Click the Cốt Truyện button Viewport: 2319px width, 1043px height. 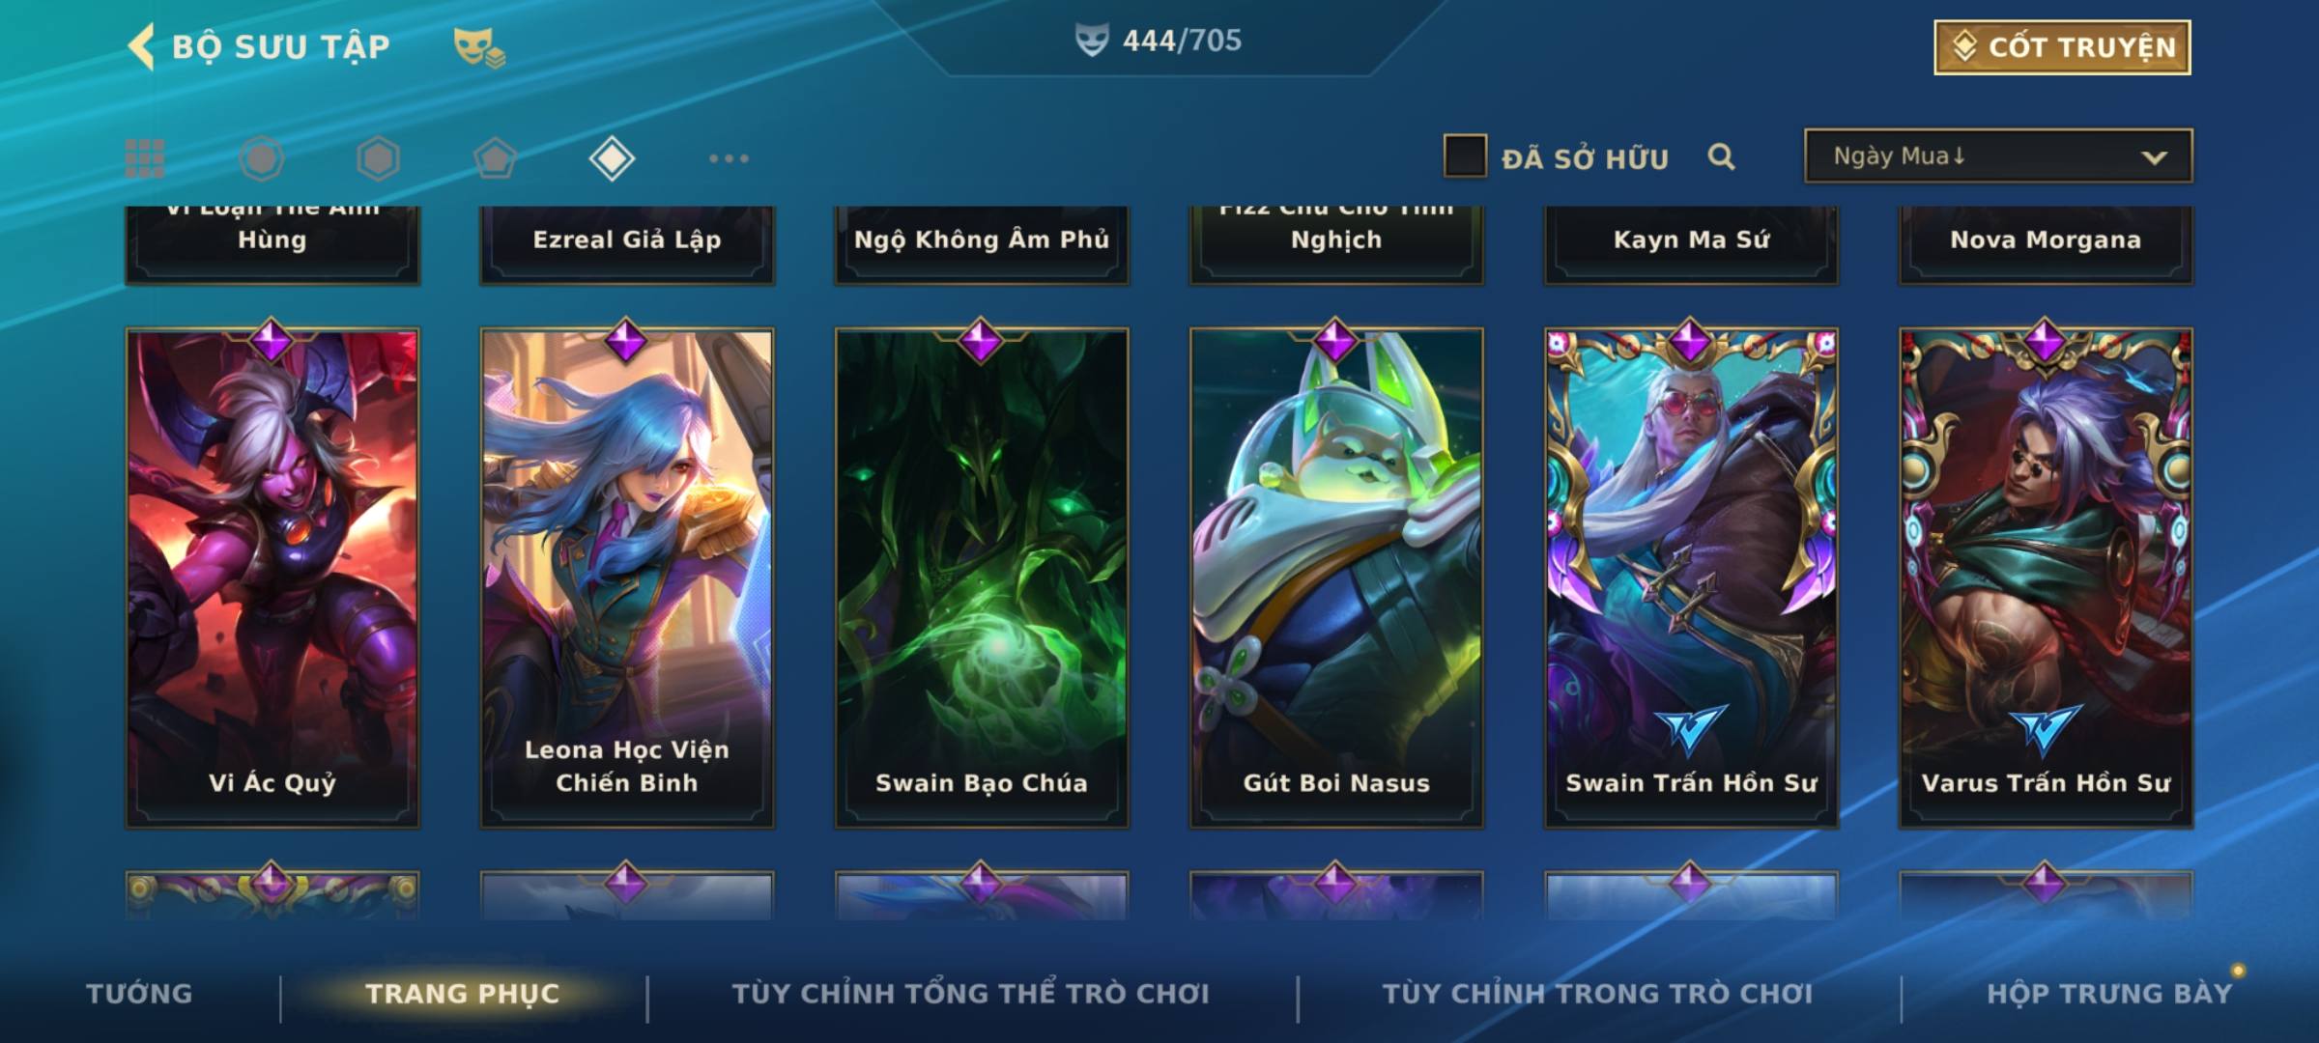[2062, 47]
